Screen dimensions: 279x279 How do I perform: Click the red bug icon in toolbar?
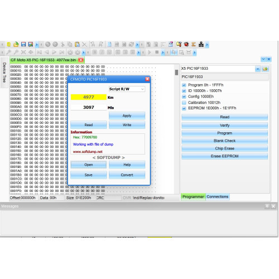pos(186,44)
